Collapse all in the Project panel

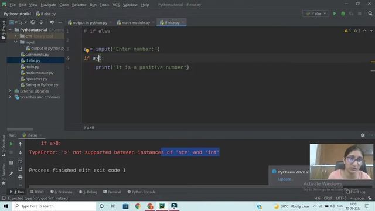click(x=42, y=22)
